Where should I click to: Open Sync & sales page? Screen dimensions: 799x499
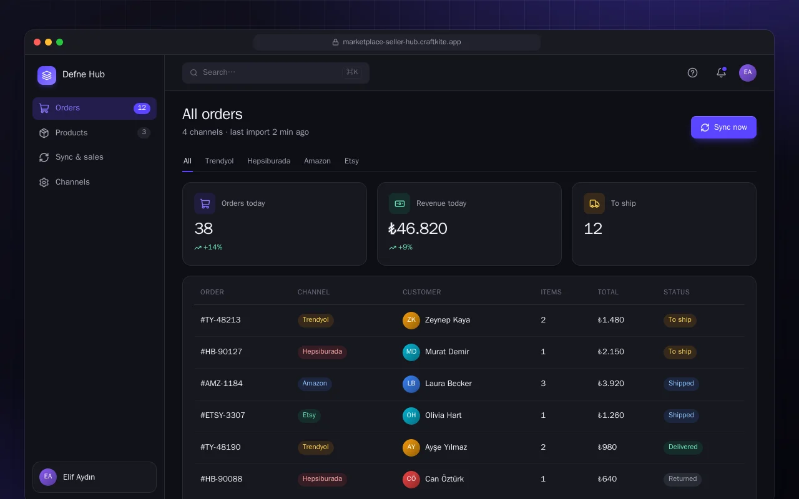click(x=94, y=157)
